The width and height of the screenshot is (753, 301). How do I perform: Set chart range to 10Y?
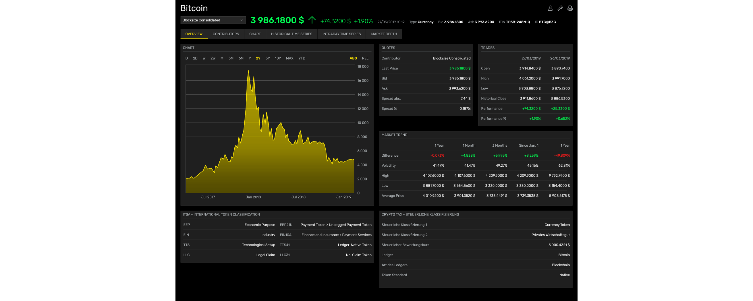tap(278, 58)
